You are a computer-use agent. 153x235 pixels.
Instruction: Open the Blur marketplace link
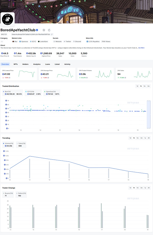15,41
